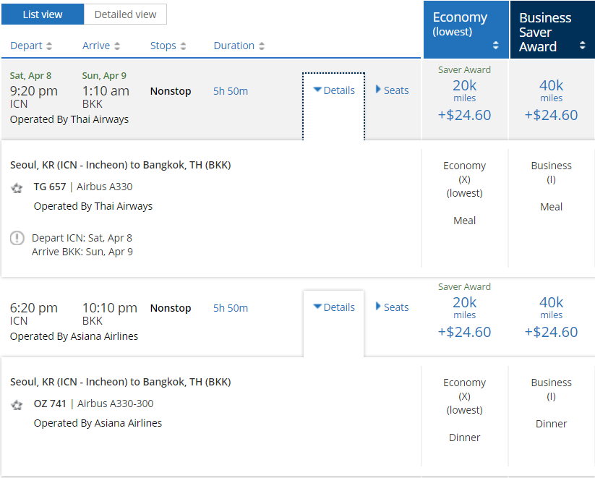Switch to Detailed view tab
The height and width of the screenshot is (478, 595).
pos(125,14)
